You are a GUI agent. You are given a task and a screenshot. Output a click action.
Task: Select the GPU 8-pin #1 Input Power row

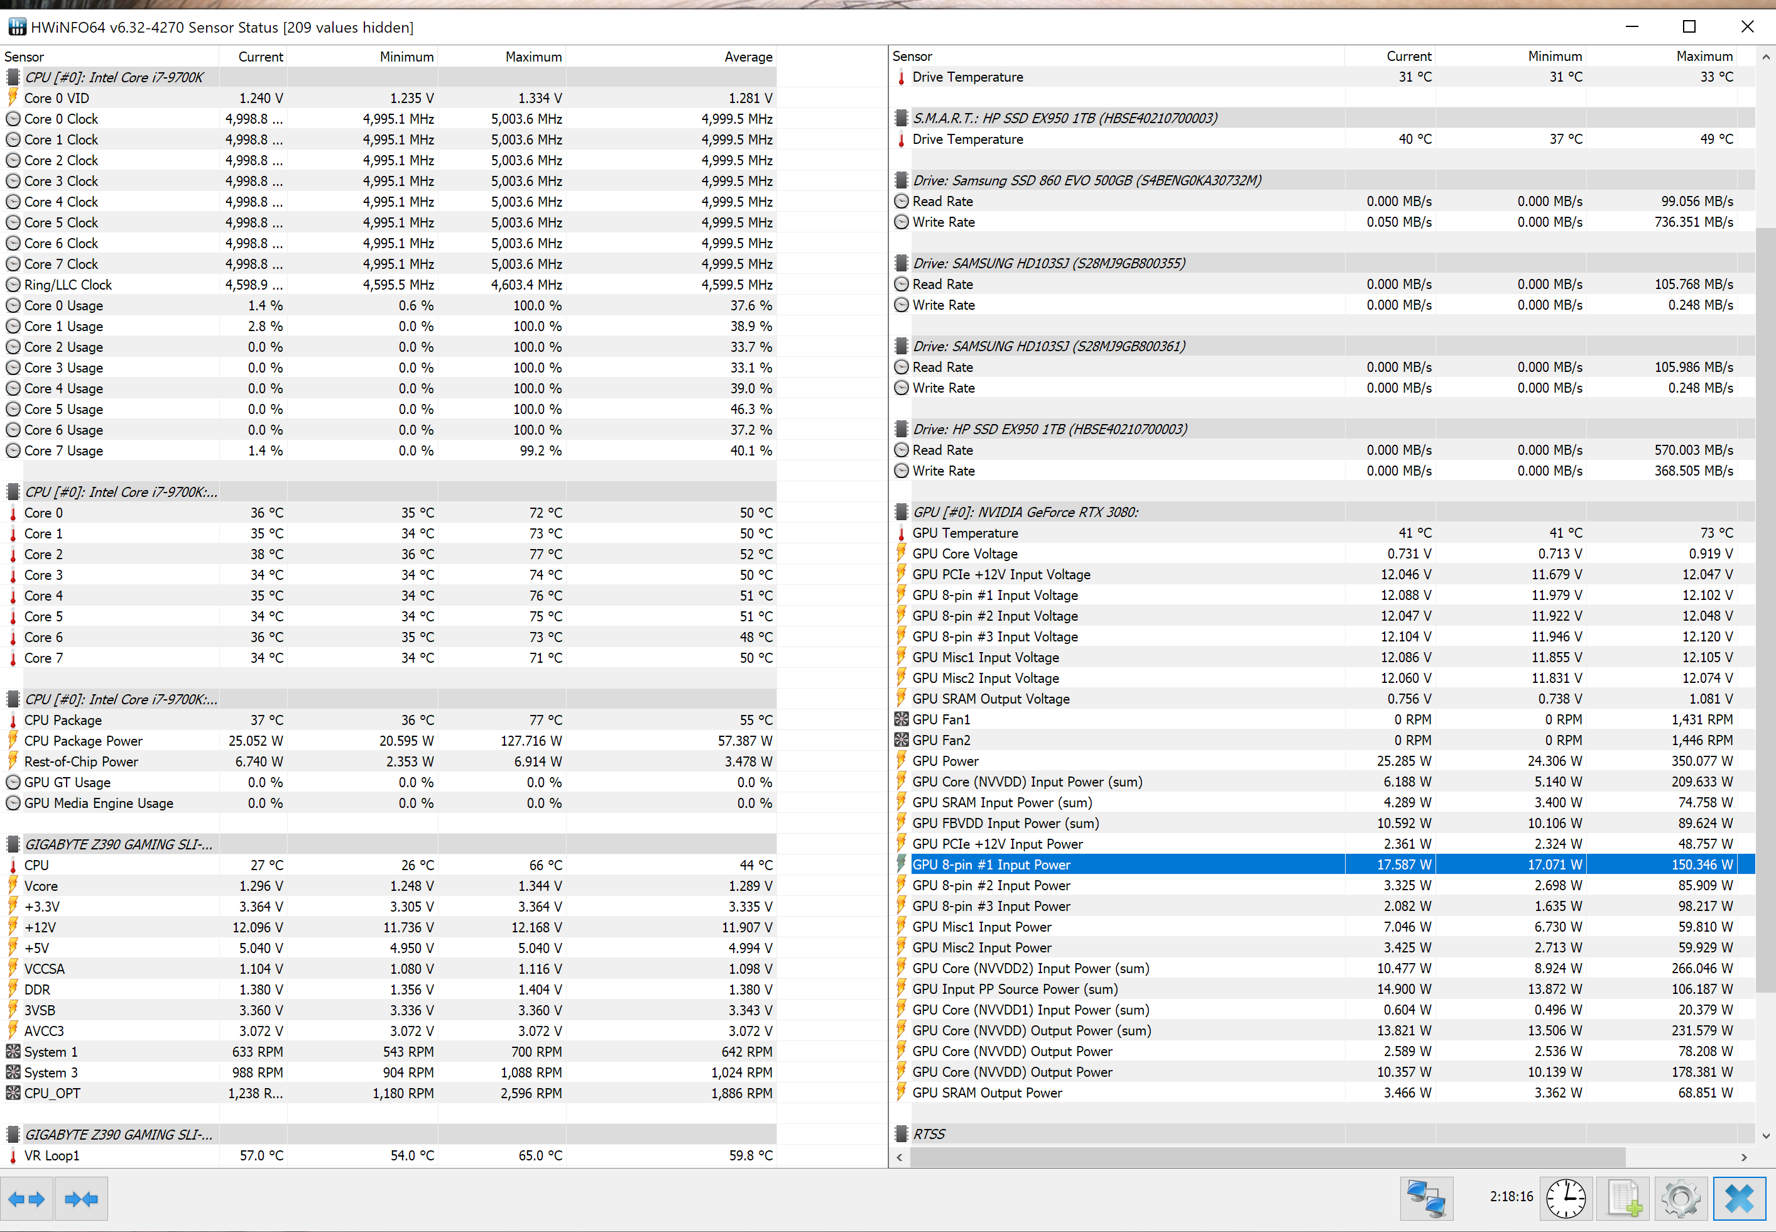coord(991,864)
